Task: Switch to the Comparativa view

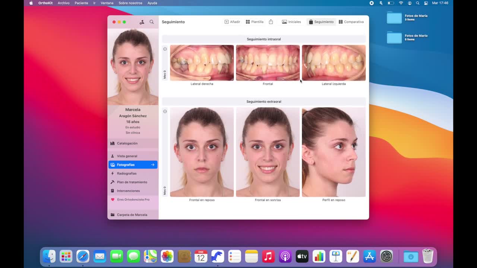Action: point(351,22)
